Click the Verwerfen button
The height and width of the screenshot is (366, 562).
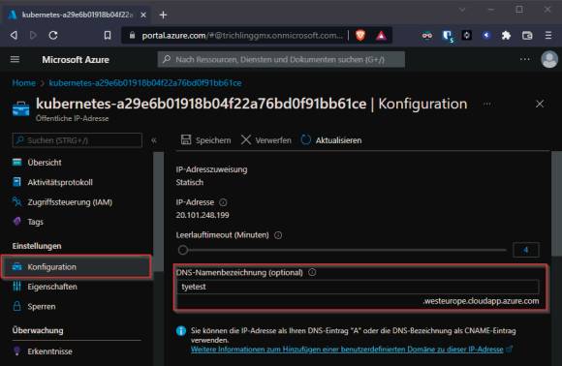(265, 140)
